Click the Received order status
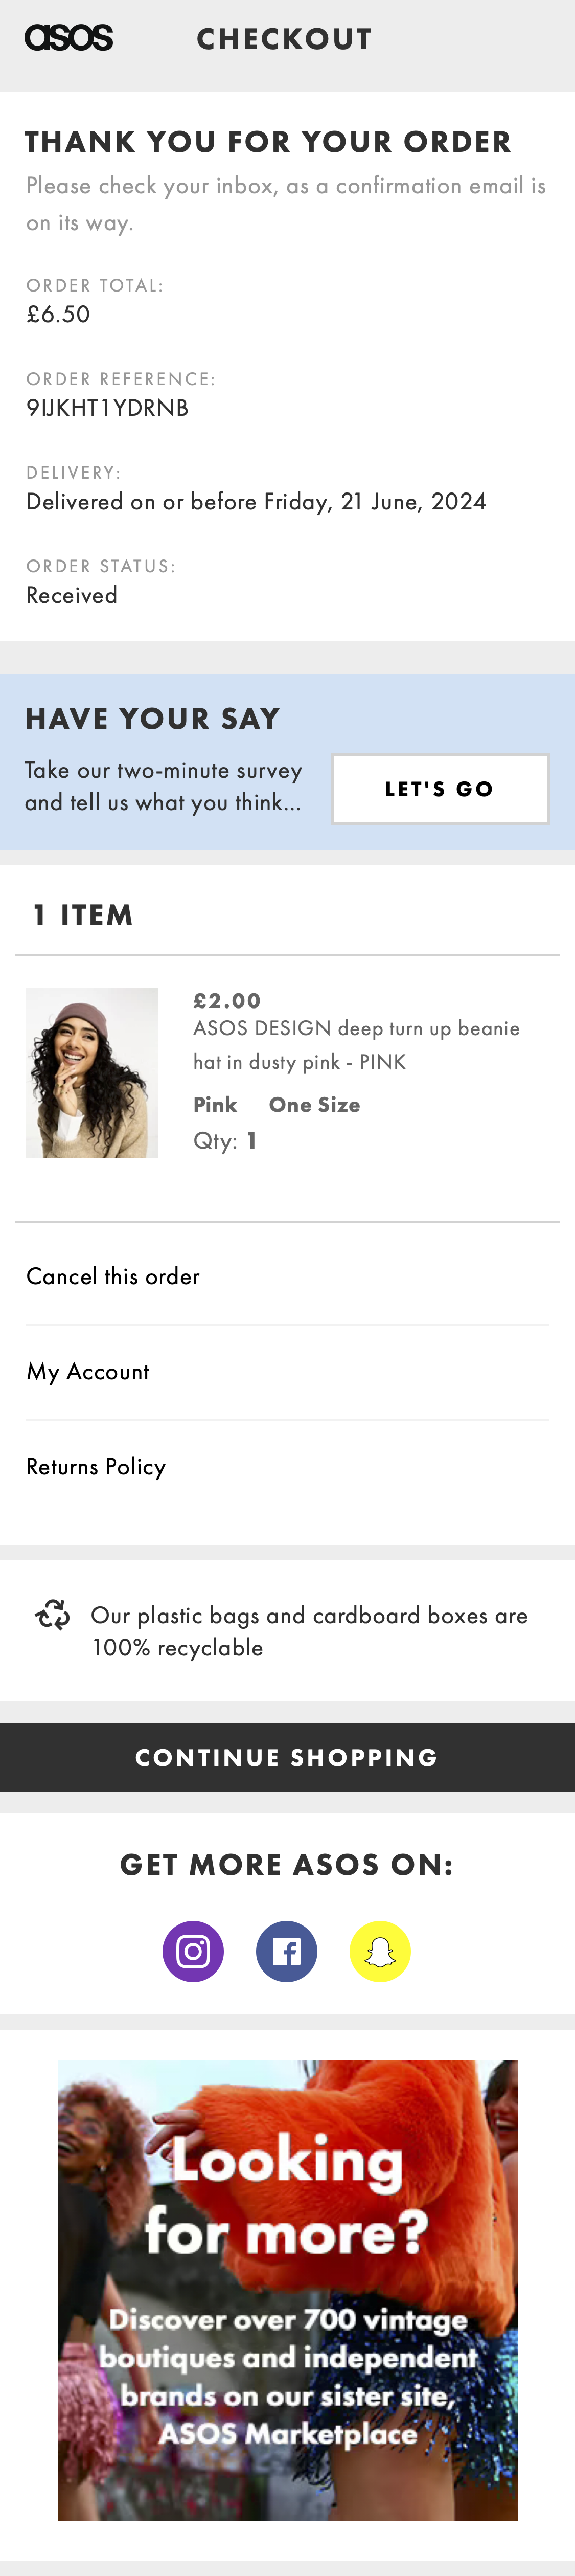Screen dimensions: 575x2576 coord(72,595)
